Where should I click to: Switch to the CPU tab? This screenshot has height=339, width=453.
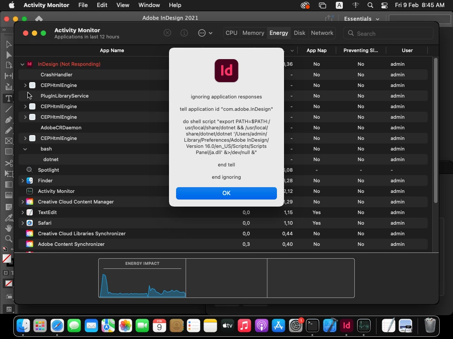pyautogui.click(x=231, y=33)
